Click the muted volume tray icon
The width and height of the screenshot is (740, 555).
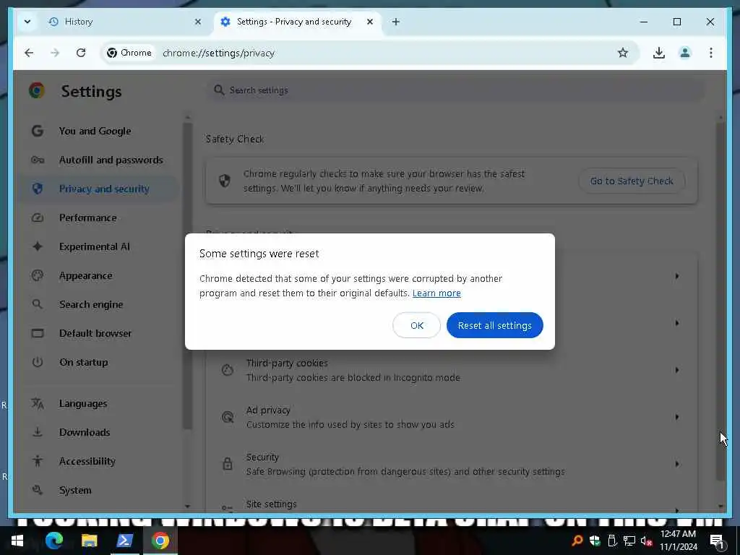(x=646, y=541)
